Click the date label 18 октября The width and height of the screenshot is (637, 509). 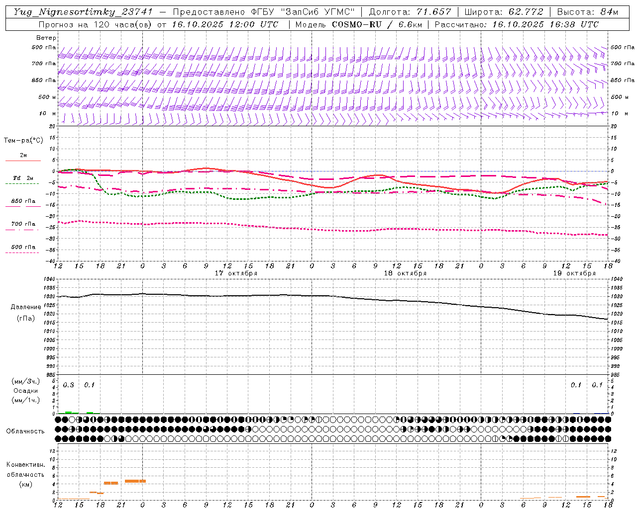pyautogui.click(x=405, y=273)
